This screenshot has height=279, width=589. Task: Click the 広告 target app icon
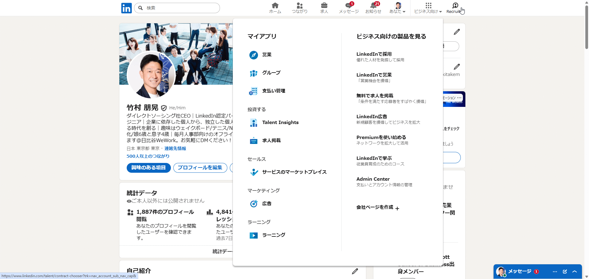pyautogui.click(x=254, y=204)
